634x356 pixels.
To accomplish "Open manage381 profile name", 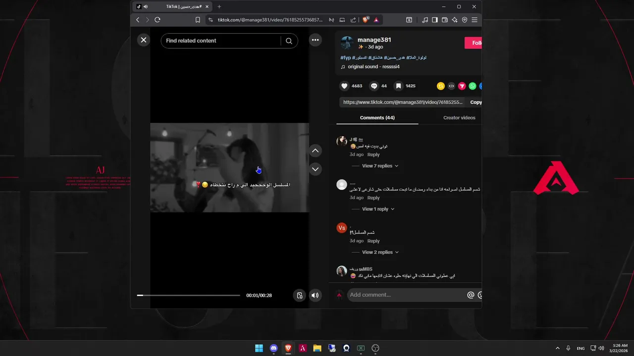I will pyautogui.click(x=374, y=40).
